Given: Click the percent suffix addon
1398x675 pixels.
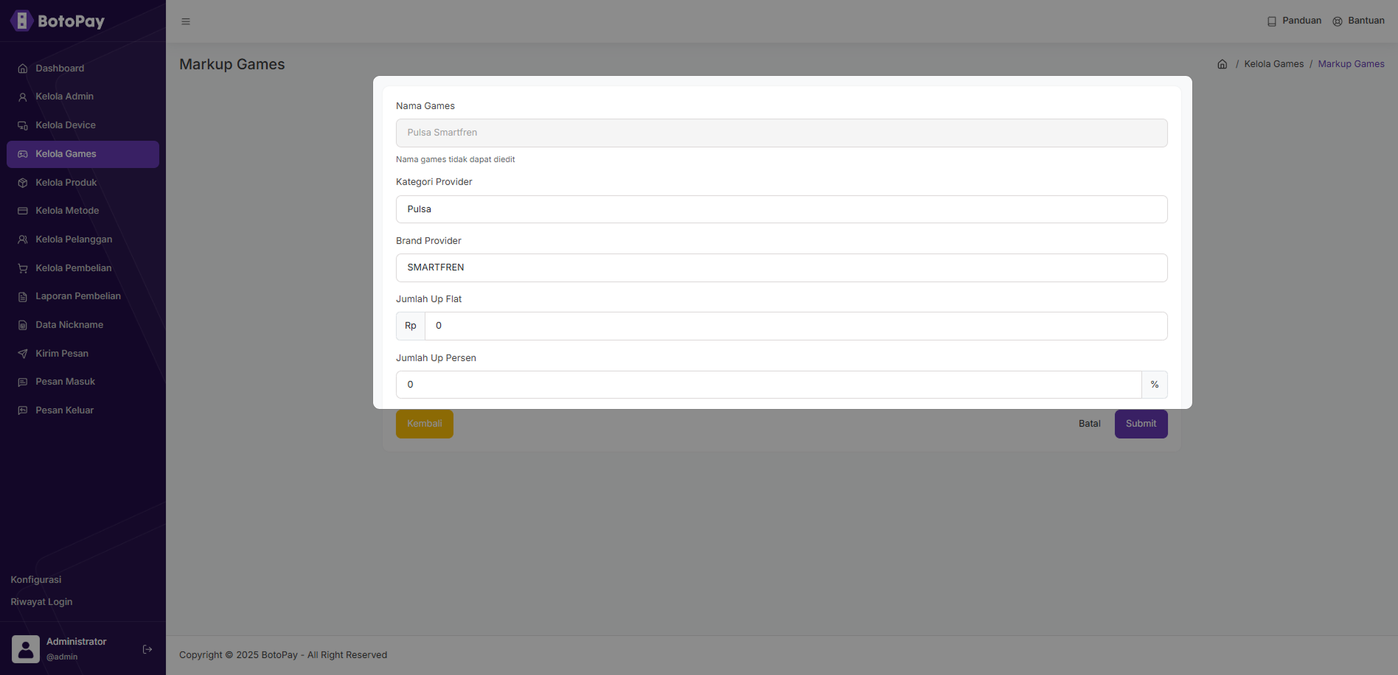Looking at the screenshot, I should click(x=1155, y=385).
